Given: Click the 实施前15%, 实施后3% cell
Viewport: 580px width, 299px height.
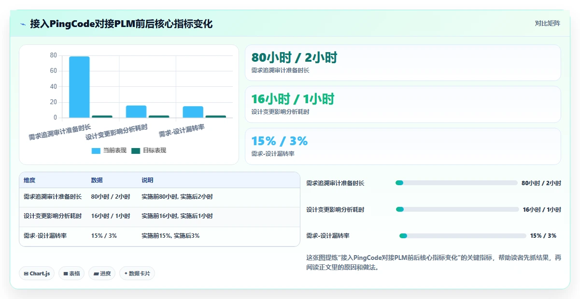Looking at the screenshot, I should tap(170, 236).
